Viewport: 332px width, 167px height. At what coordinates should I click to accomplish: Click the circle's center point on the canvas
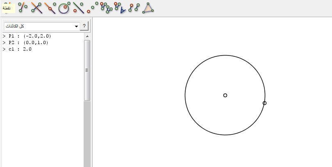coord(225,95)
